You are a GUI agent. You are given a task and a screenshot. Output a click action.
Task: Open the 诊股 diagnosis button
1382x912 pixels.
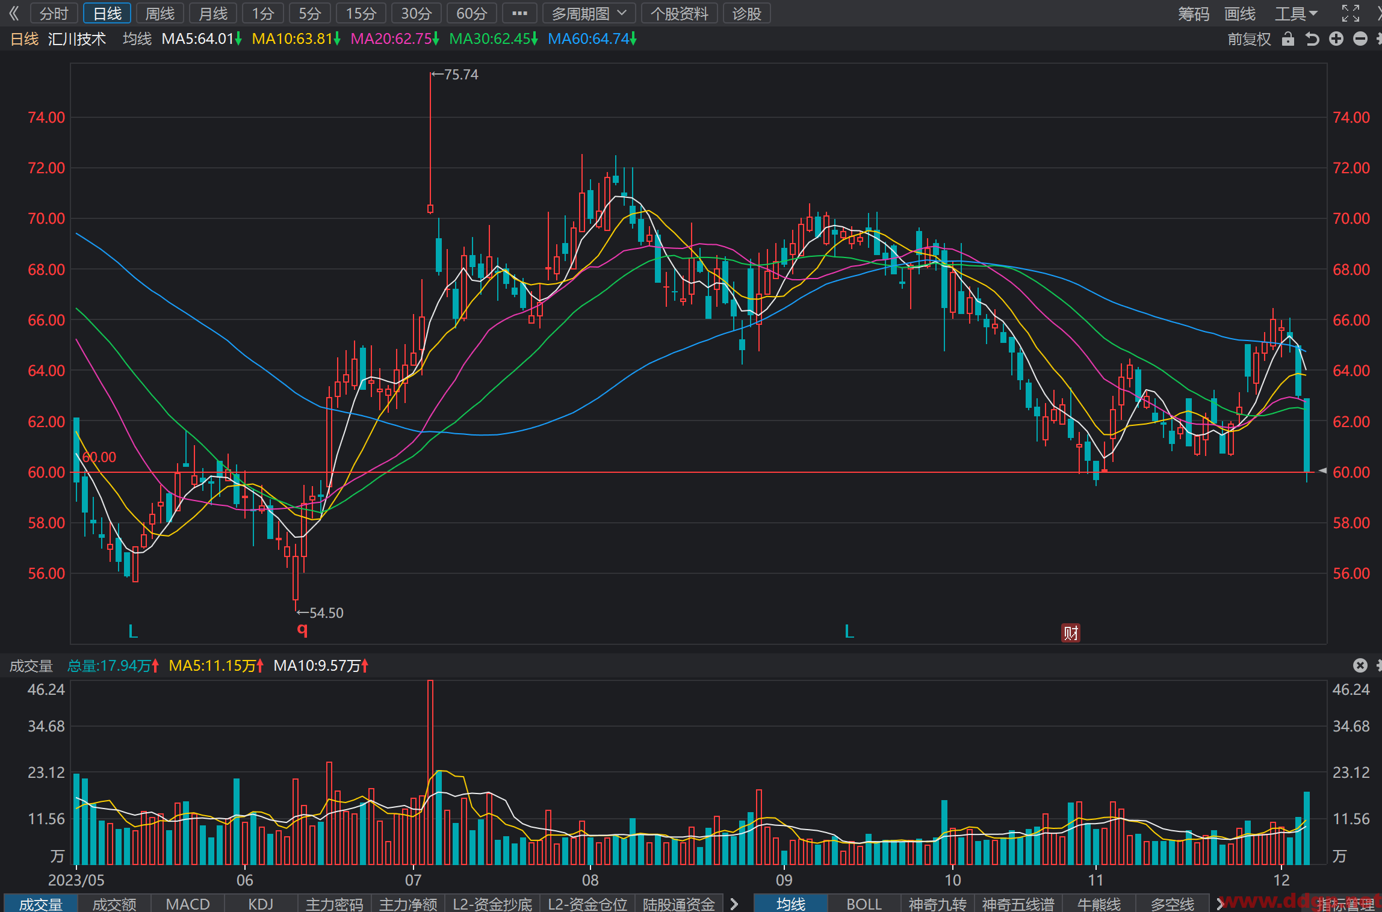pos(747,13)
